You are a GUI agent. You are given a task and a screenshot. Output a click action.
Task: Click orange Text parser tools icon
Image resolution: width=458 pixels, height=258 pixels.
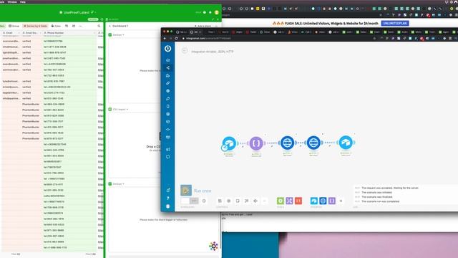[298, 201]
